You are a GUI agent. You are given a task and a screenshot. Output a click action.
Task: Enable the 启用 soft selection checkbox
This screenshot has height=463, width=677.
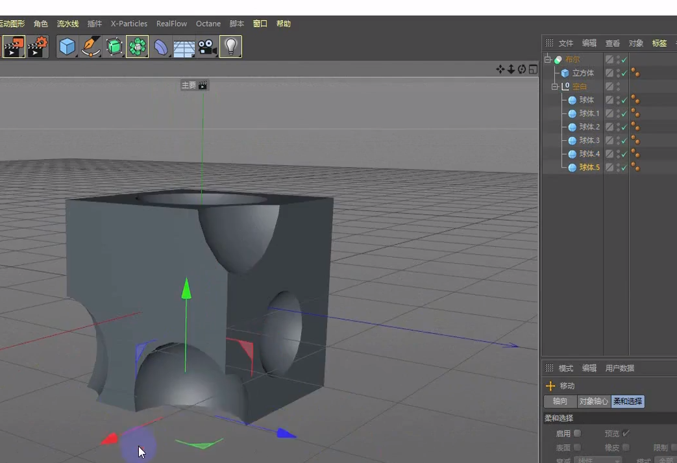click(577, 433)
